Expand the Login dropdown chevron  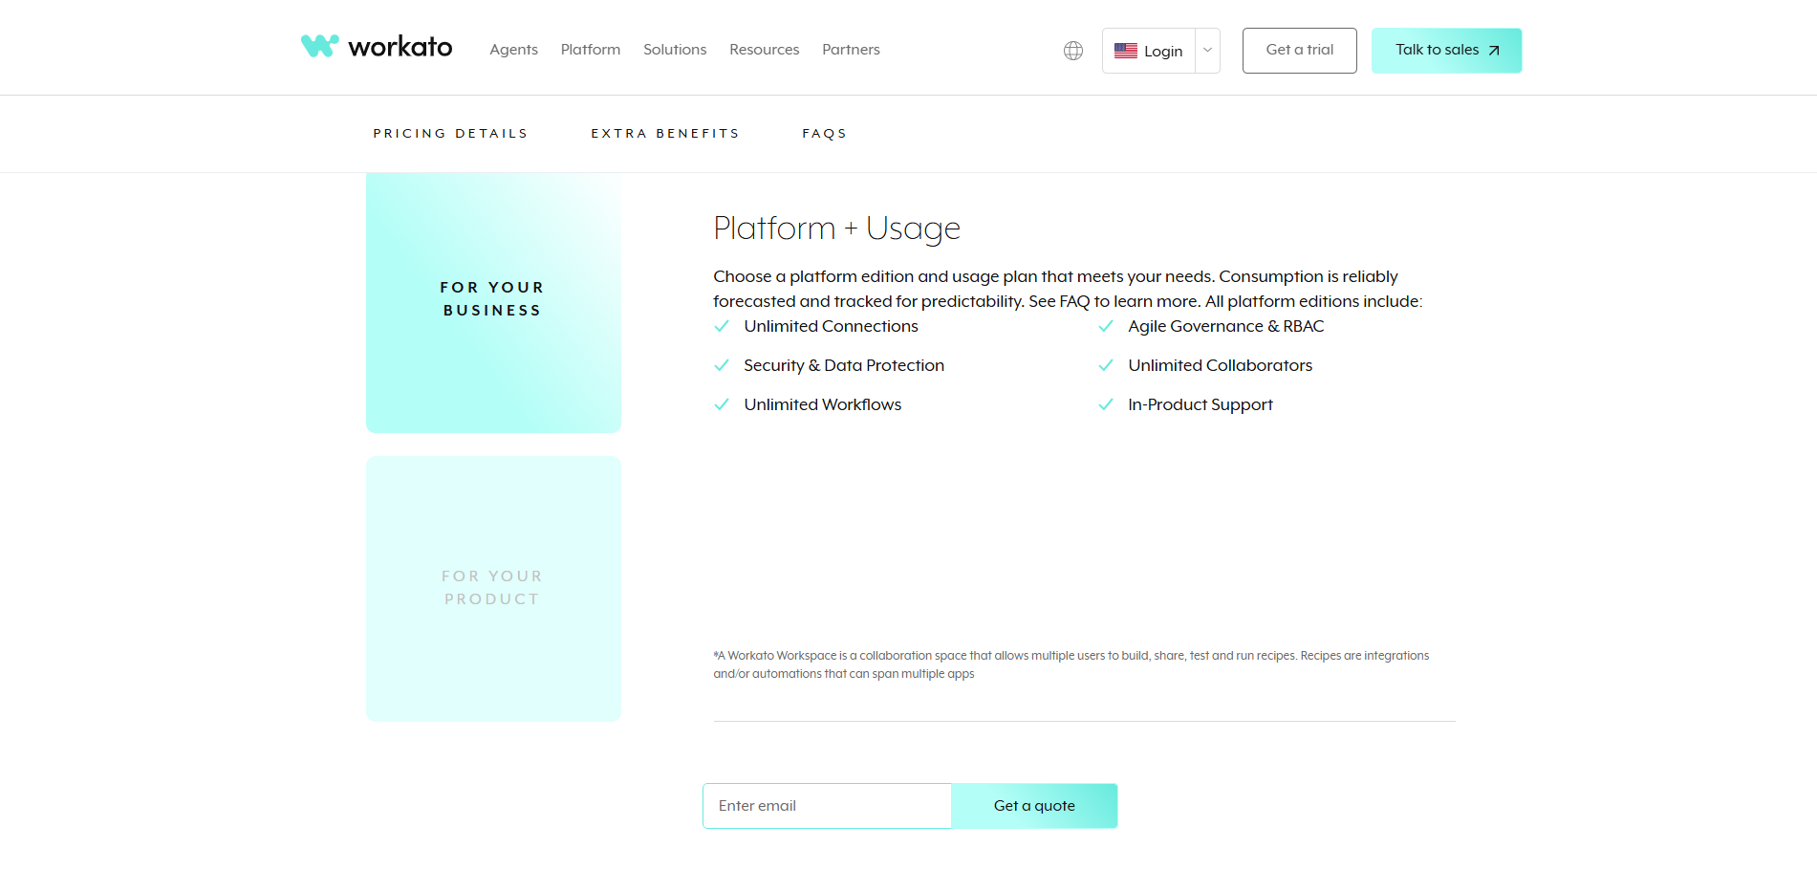pyautogui.click(x=1207, y=51)
